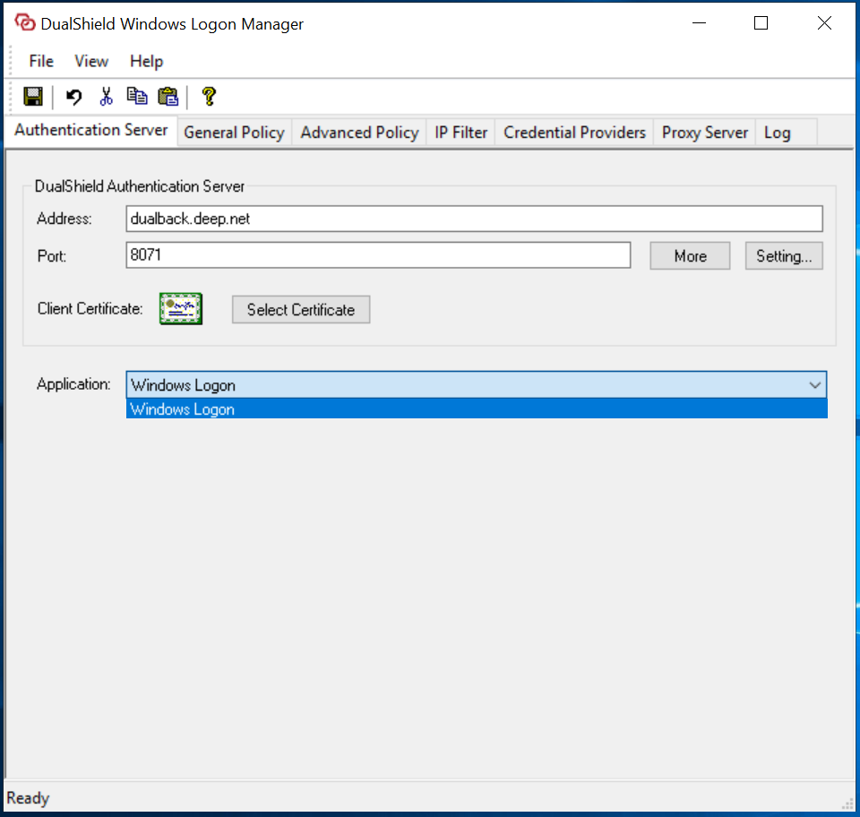Focus the Address field with dualback.deep.net
The image size is (860, 817).
point(474,219)
